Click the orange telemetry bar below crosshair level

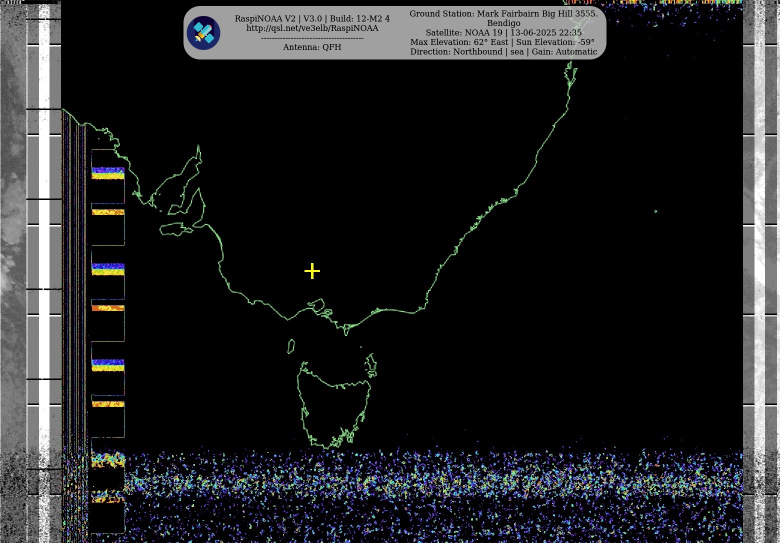(x=107, y=308)
